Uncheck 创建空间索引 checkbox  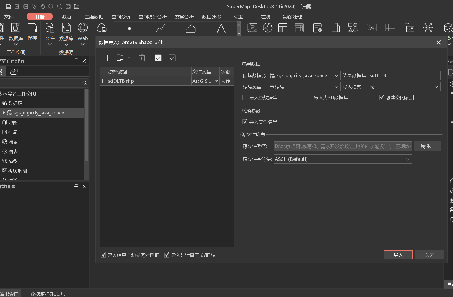pos(382,97)
